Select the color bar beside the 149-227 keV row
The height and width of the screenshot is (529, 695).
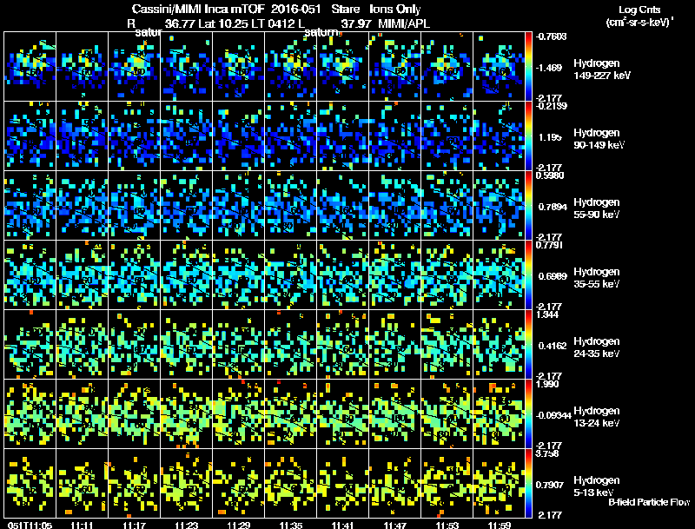(x=528, y=67)
